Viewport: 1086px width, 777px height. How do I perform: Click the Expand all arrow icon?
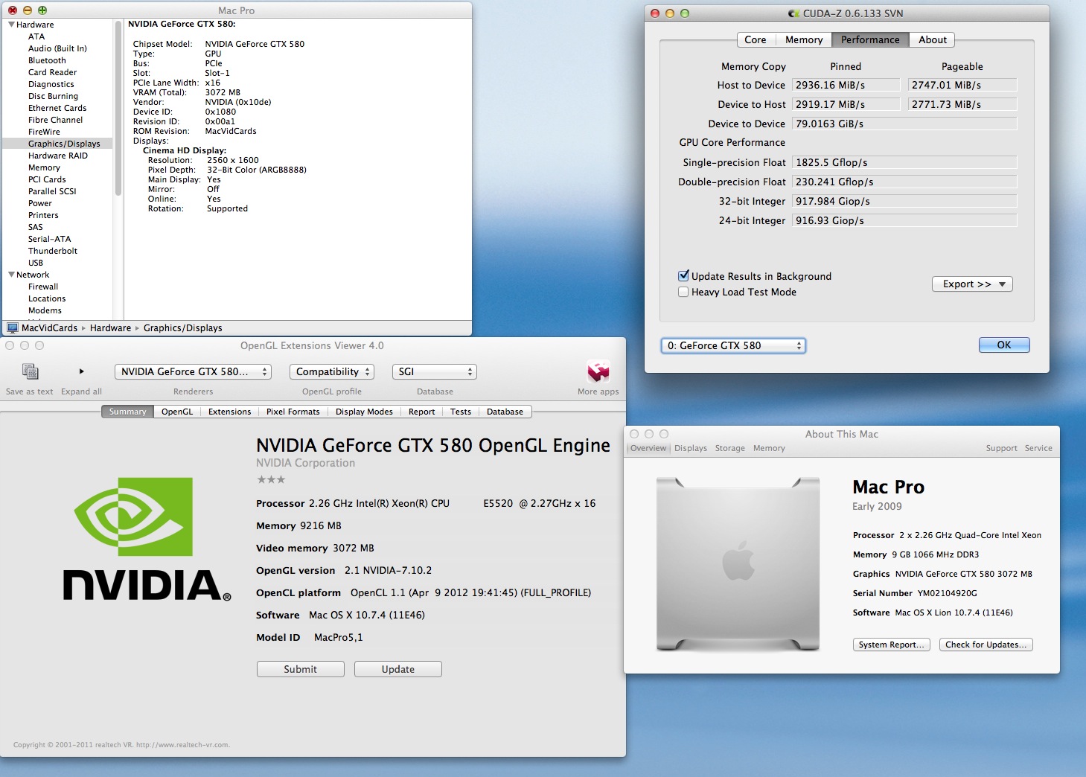pos(81,371)
